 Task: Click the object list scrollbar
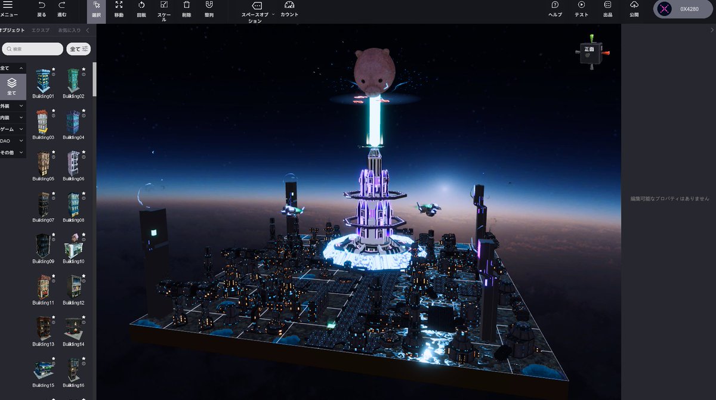click(94, 79)
